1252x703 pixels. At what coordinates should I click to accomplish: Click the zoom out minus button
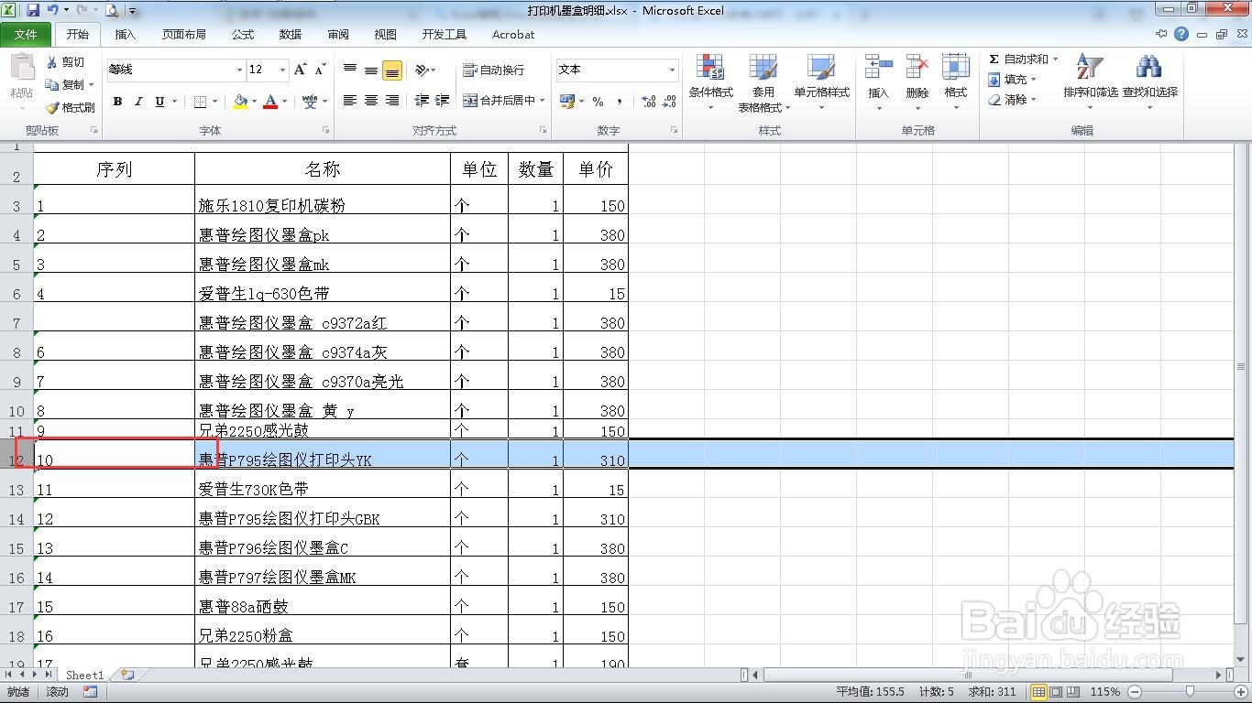pyautogui.click(x=1135, y=692)
